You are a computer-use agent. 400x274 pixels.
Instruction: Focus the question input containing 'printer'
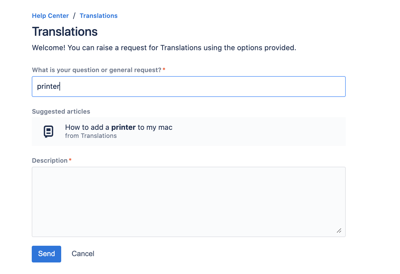click(x=188, y=87)
